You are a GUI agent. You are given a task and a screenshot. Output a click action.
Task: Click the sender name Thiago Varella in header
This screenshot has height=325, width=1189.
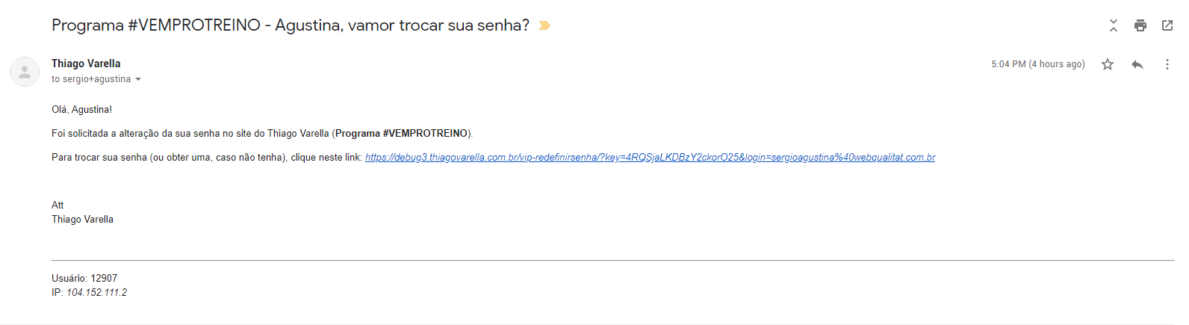click(x=86, y=64)
